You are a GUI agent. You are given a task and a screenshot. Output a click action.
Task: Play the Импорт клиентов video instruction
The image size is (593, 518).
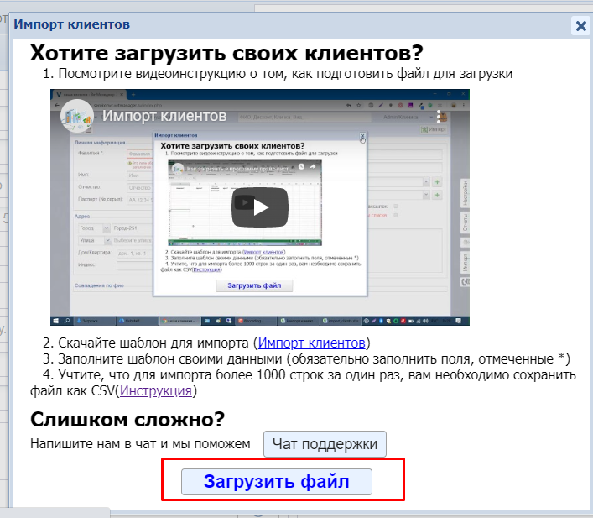coord(260,207)
